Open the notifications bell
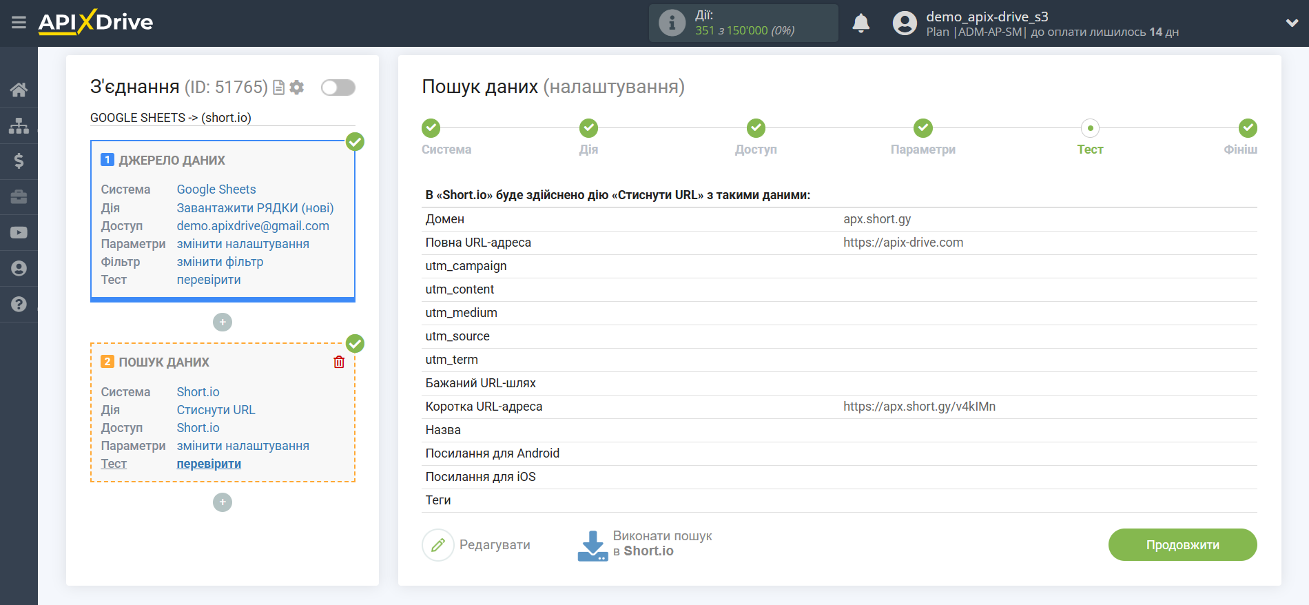 (x=860, y=23)
